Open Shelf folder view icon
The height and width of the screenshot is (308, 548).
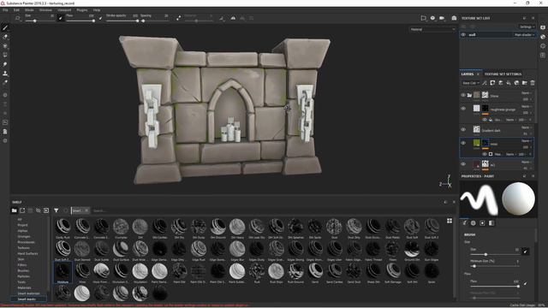(x=14, y=210)
